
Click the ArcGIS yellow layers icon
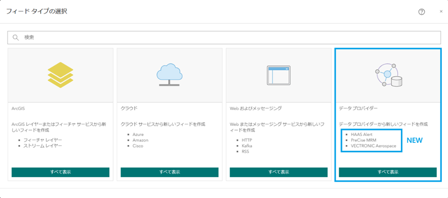coord(60,75)
